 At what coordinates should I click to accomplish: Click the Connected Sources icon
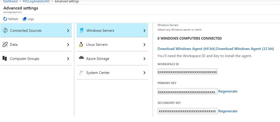coord(5,31)
